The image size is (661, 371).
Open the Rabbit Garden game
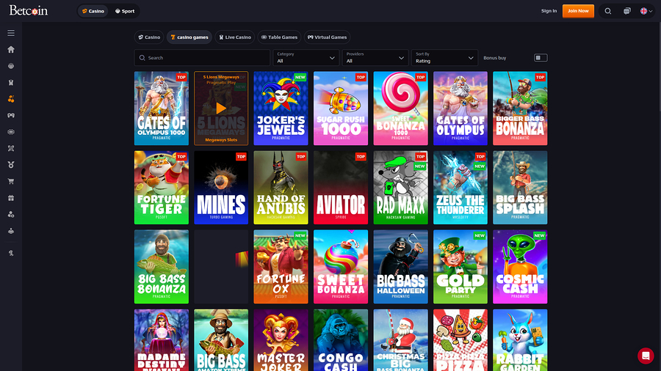520,340
